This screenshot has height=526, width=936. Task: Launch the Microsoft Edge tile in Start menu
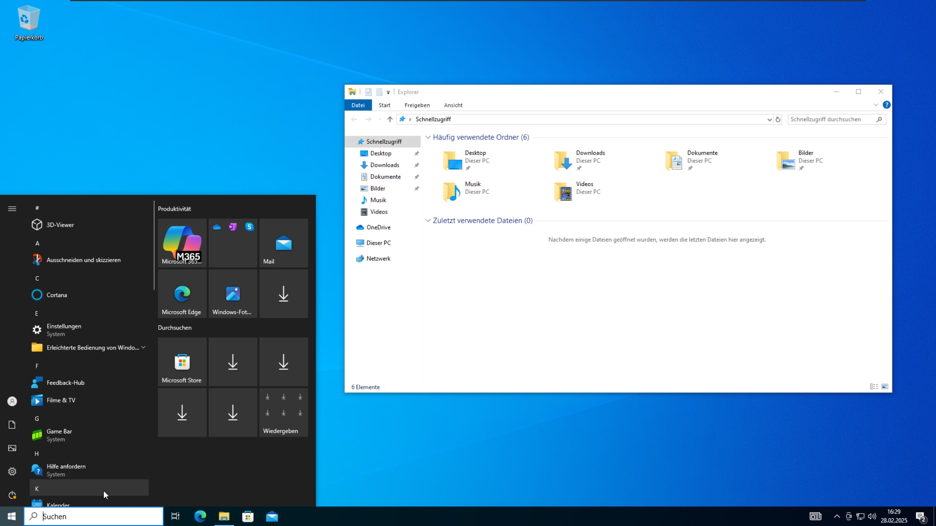click(182, 294)
